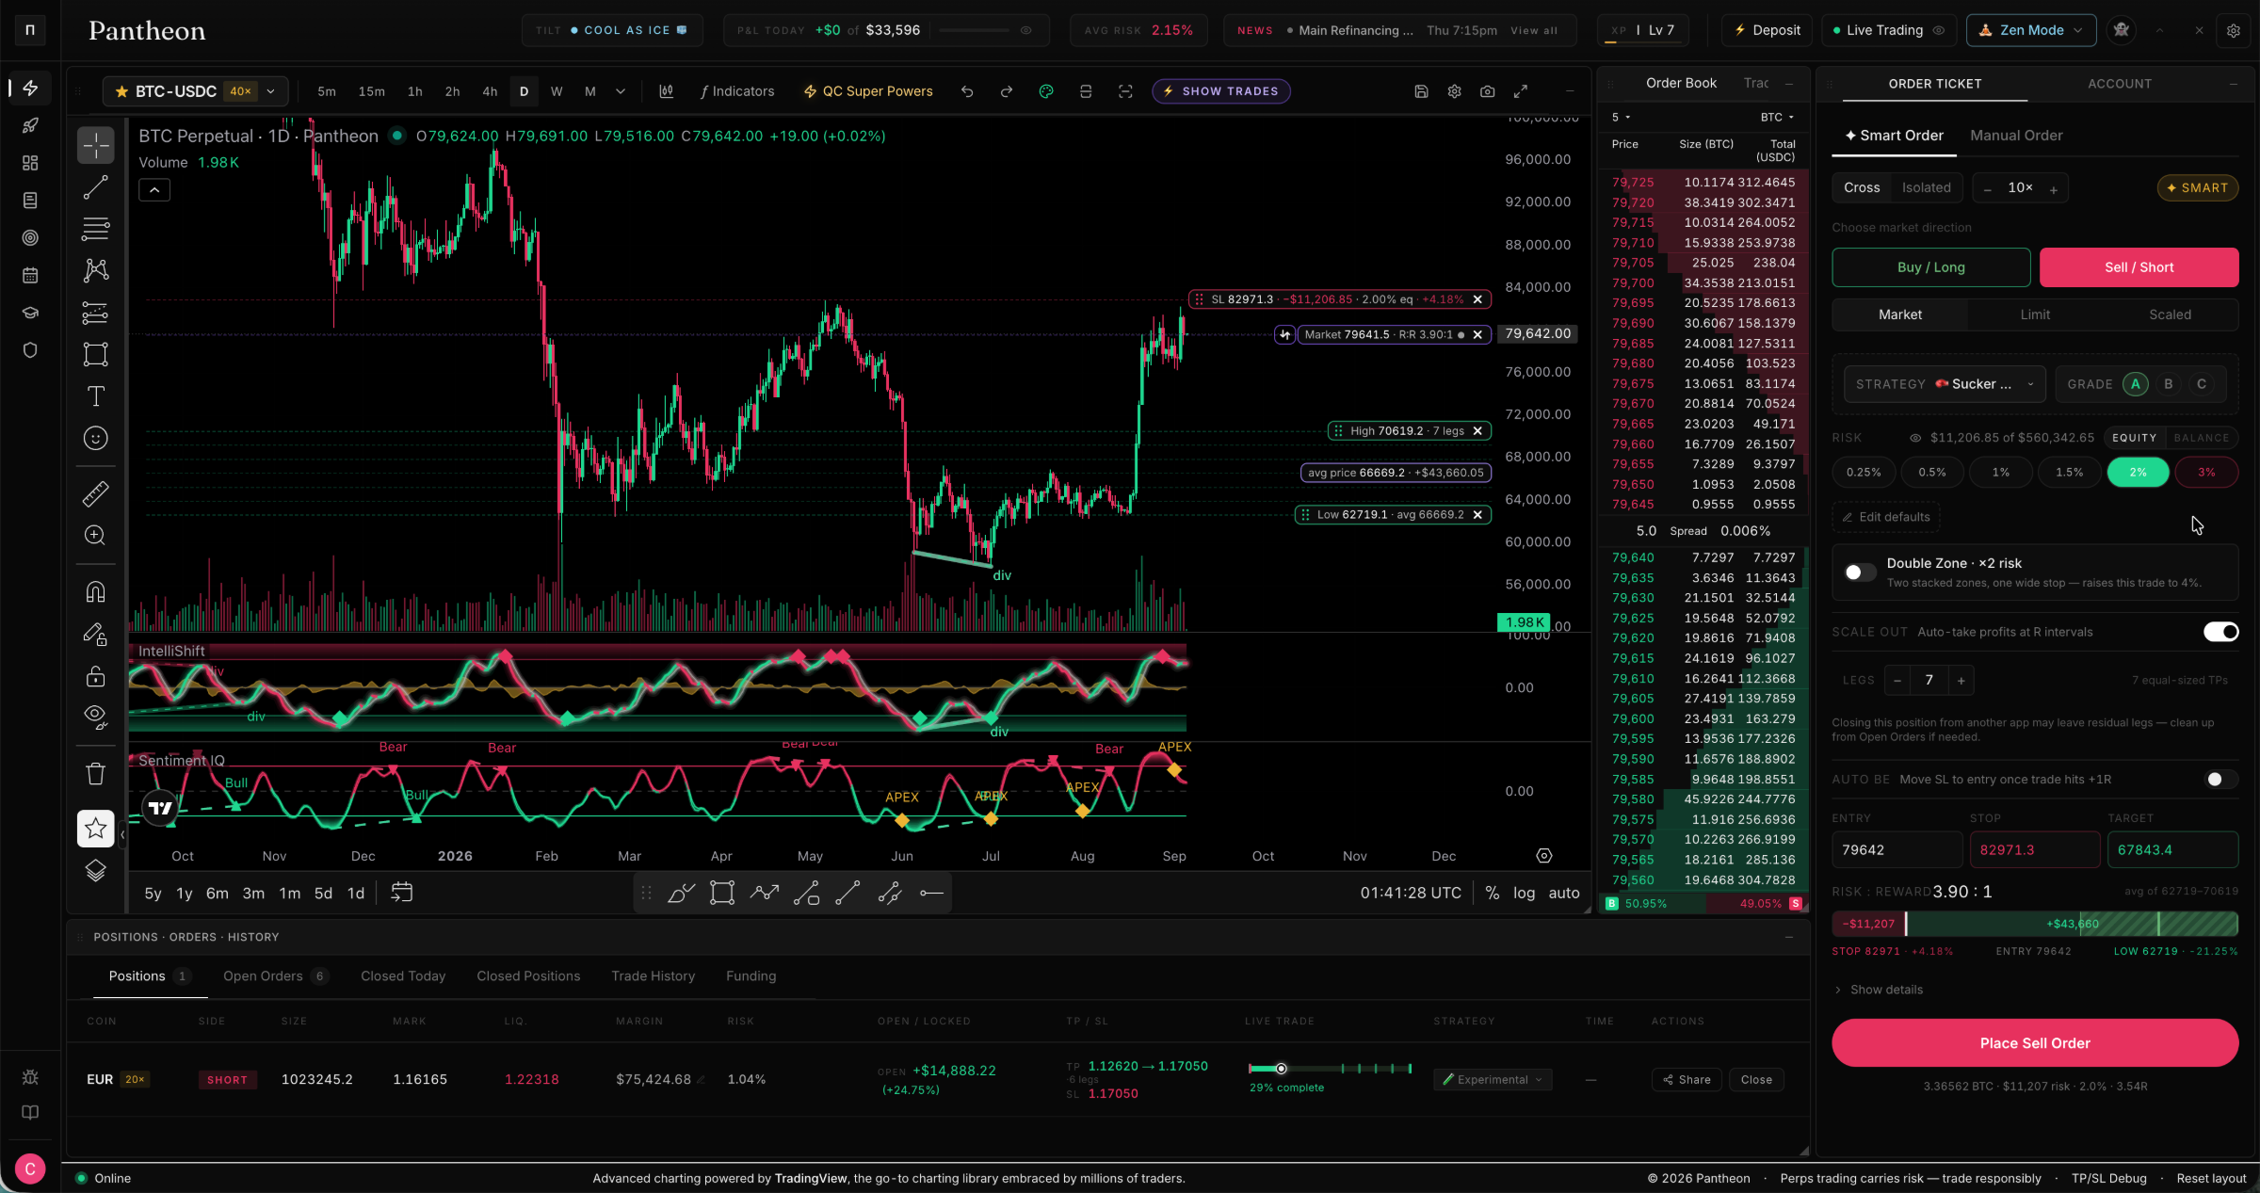
Task: Select the 4h timeframe
Action: pyautogui.click(x=490, y=91)
